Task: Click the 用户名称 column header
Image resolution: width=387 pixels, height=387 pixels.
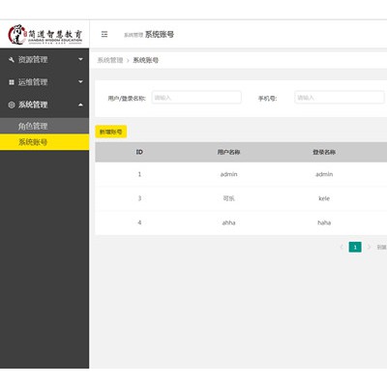Action: pyautogui.click(x=228, y=152)
